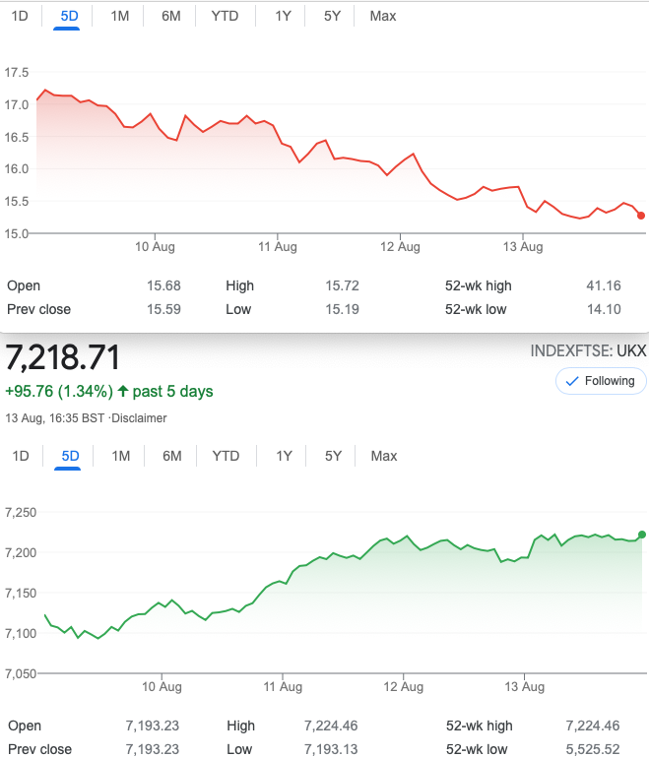The image size is (649, 758).
Task: Open the Disclaimer link
Action: (x=140, y=418)
